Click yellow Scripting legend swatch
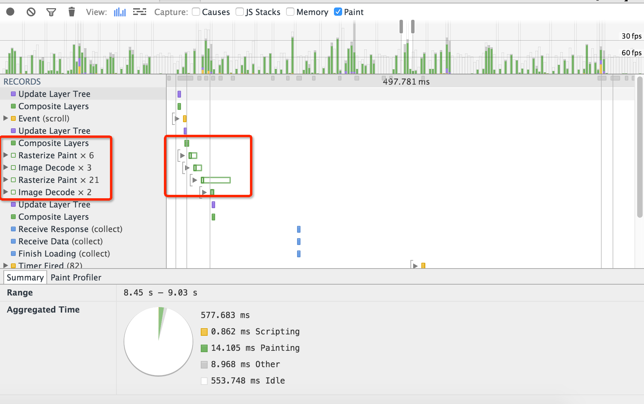The width and height of the screenshot is (644, 404). coord(204,332)
